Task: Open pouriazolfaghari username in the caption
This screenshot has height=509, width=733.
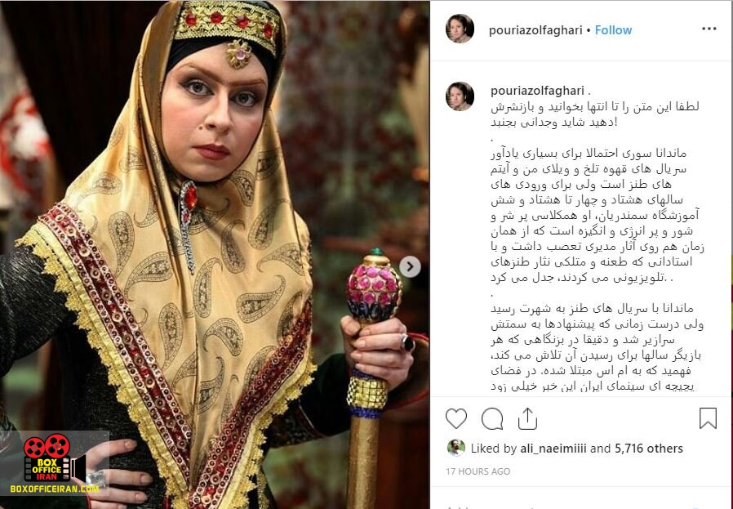Action: point(538,91)
